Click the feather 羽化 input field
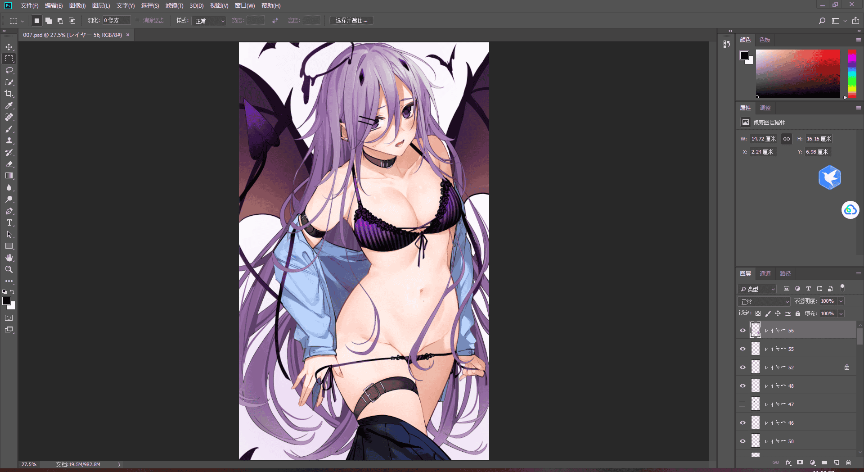Image resolution: width=864 pixels, height=472 pixels. click(x=117, y=20)
